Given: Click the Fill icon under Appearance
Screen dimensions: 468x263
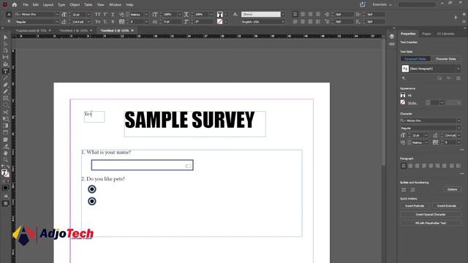Looking at the screenshot, I should tap(403, 96).
